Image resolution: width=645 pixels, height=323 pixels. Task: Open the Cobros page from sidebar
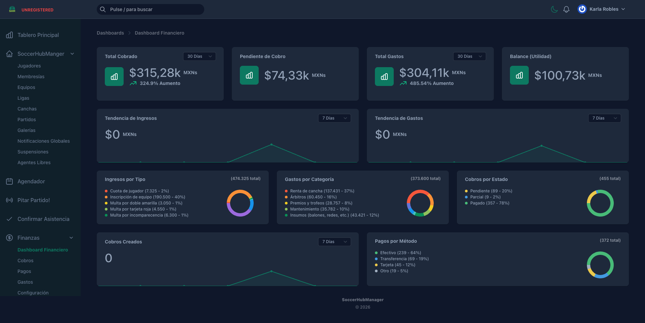click(25, 260)
